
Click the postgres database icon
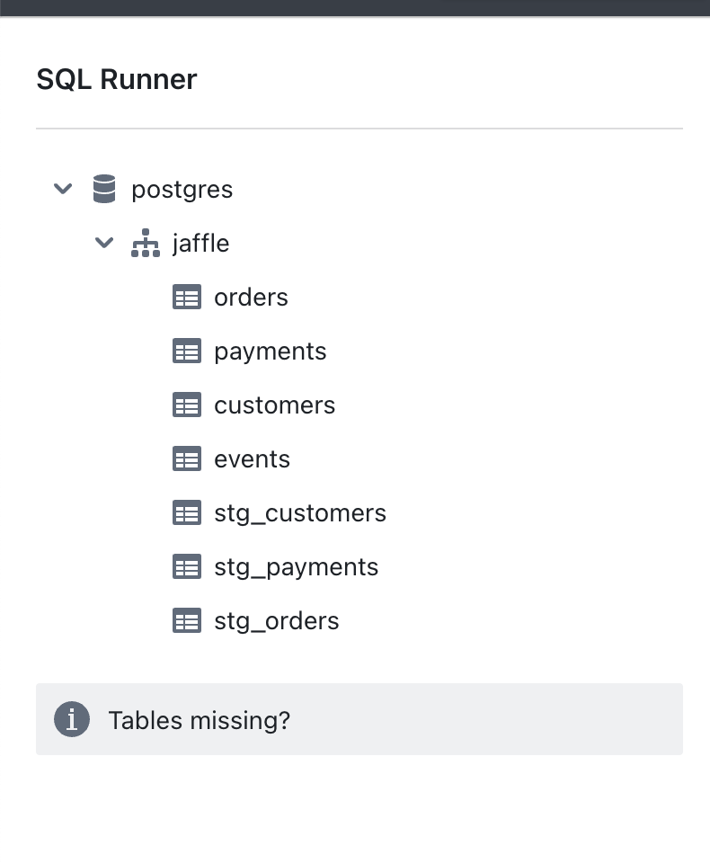(104, 189)
